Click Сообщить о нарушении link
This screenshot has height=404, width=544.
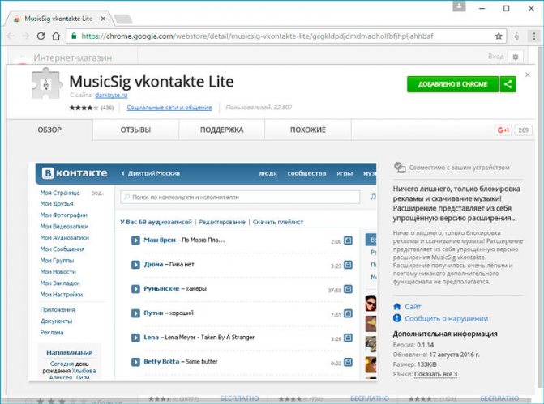(446, 319)
